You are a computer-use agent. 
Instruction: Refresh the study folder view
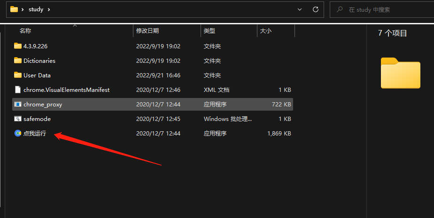coord(316,9)
